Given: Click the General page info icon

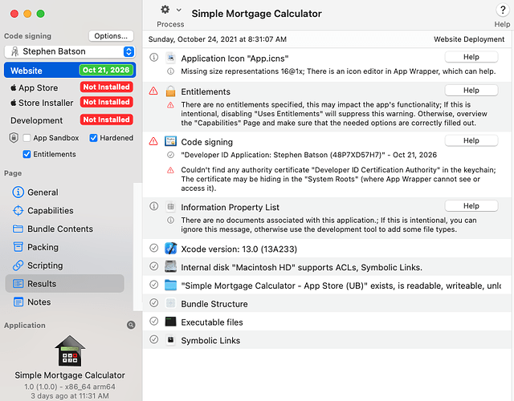Looking at the screenshot, I should [x=18, y=192].
